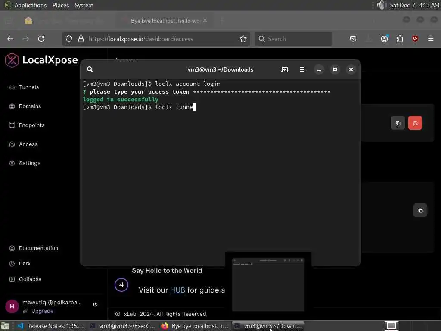Go back in Firefox
Image resolution: width=441 pixels, height=331 pixels.
pyautogui.click(x=10, y=39)
